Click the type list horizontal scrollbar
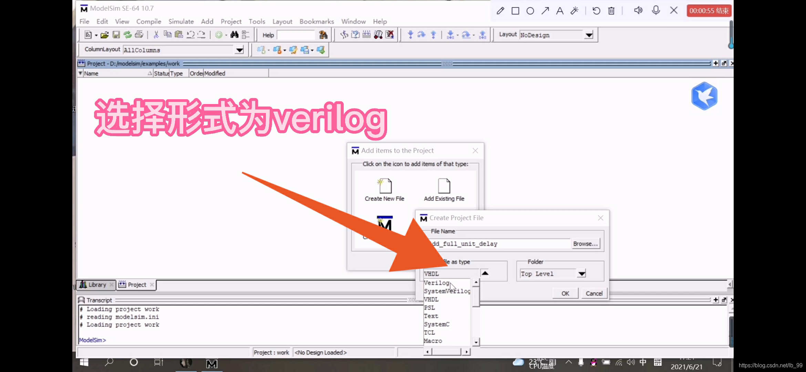 coord(446,352)
